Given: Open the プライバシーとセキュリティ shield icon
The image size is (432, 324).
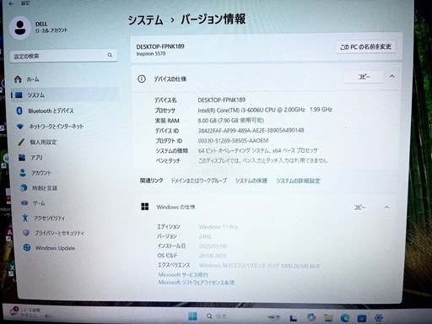Looking at the screenshot, I should click(26, 233).
